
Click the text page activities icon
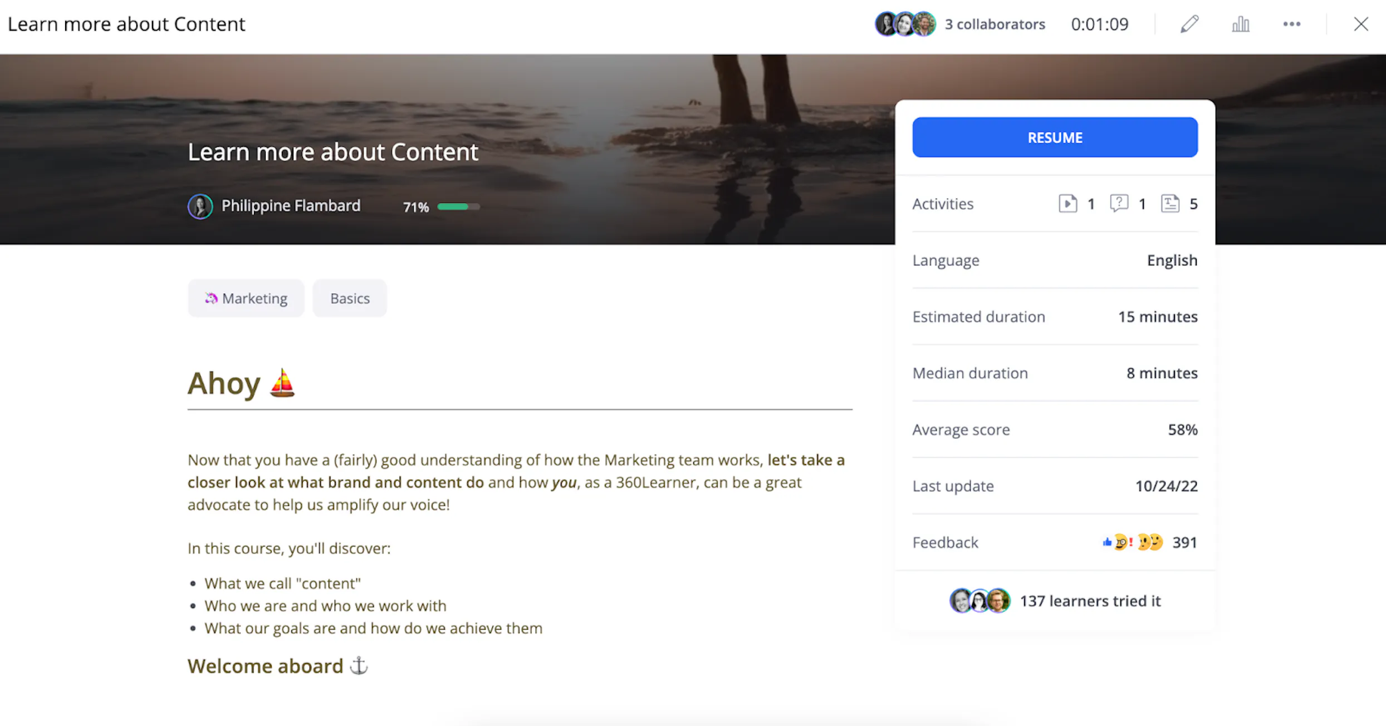(x=1170, y=204)
